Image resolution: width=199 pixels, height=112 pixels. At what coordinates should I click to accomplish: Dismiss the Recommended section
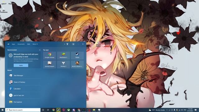click(40, 50)
